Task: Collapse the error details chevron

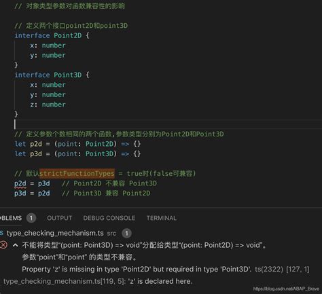Action: [16, 245]
